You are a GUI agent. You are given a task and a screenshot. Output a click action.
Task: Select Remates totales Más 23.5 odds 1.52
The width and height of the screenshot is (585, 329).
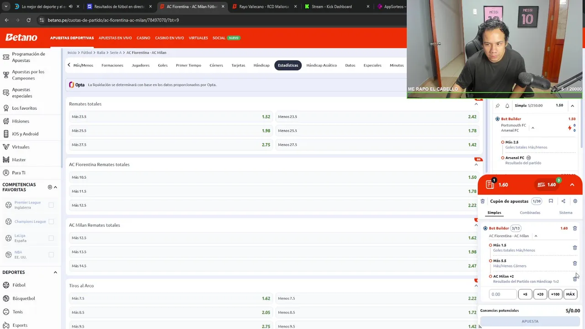coord(170,117)
